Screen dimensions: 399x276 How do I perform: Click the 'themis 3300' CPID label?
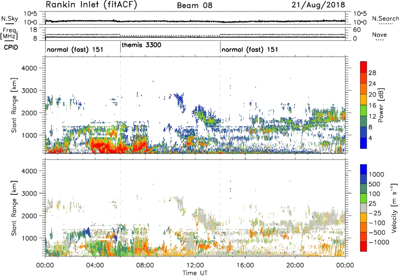click(x=142, y=45)
